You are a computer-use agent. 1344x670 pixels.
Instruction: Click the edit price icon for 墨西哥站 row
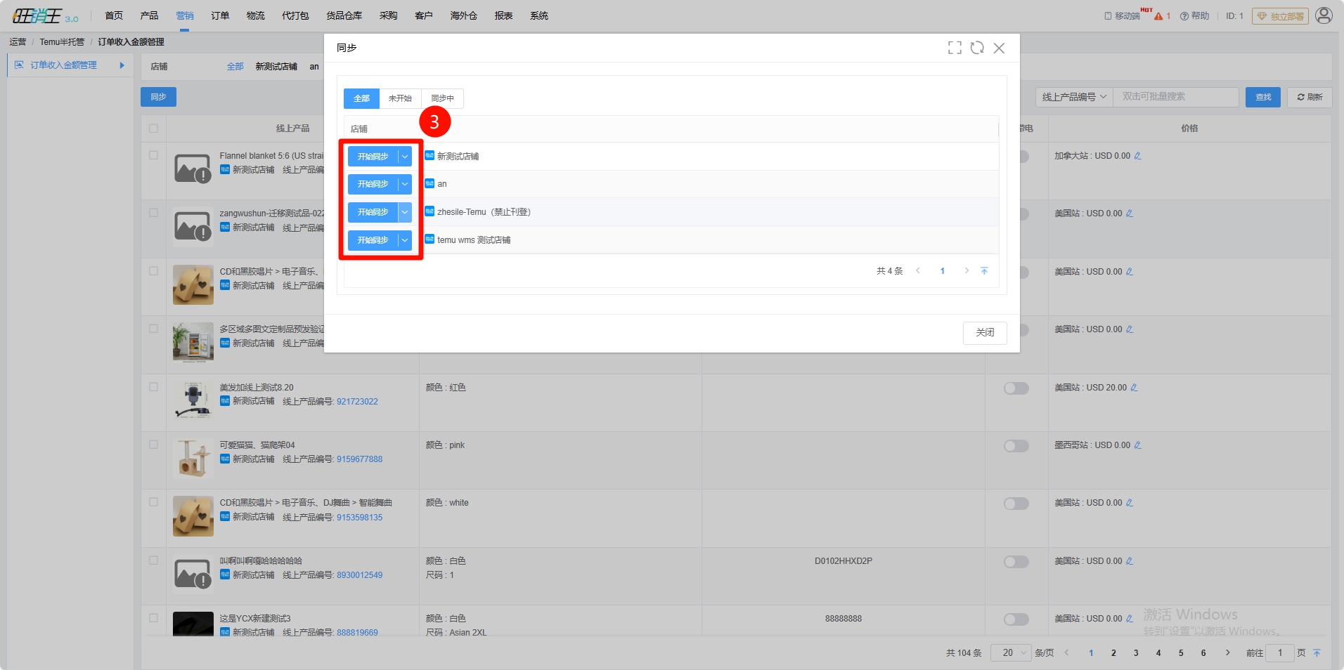pyautogui.click(x=1137, y=445)
